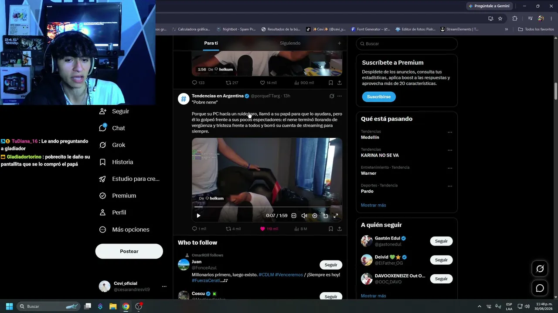Open Grok actions on the Tendencias tweet
558x313 pixels.
[x=332, y=96]
